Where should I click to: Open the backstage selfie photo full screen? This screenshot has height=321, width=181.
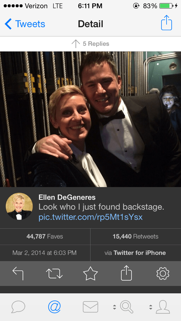point(90,119)
